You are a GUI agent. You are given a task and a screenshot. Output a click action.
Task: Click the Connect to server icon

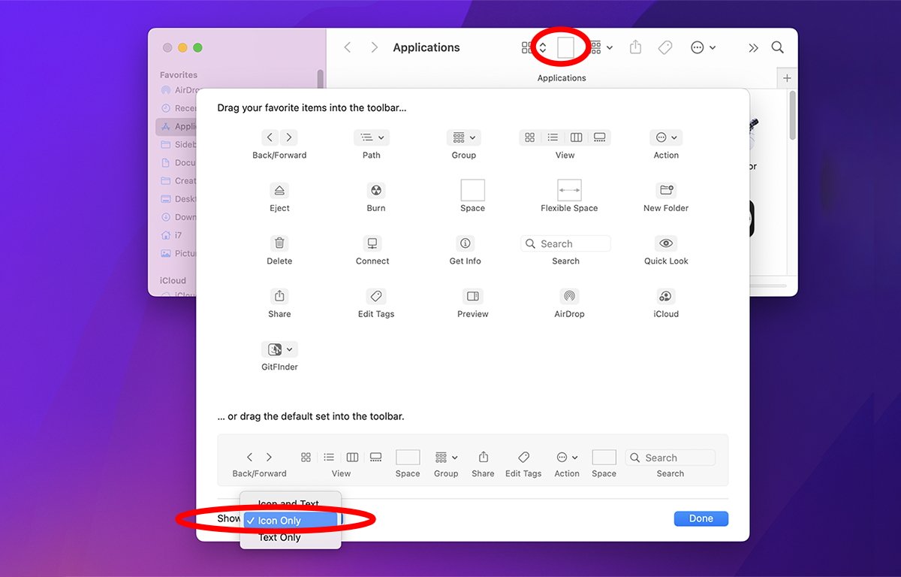point(372,243)
